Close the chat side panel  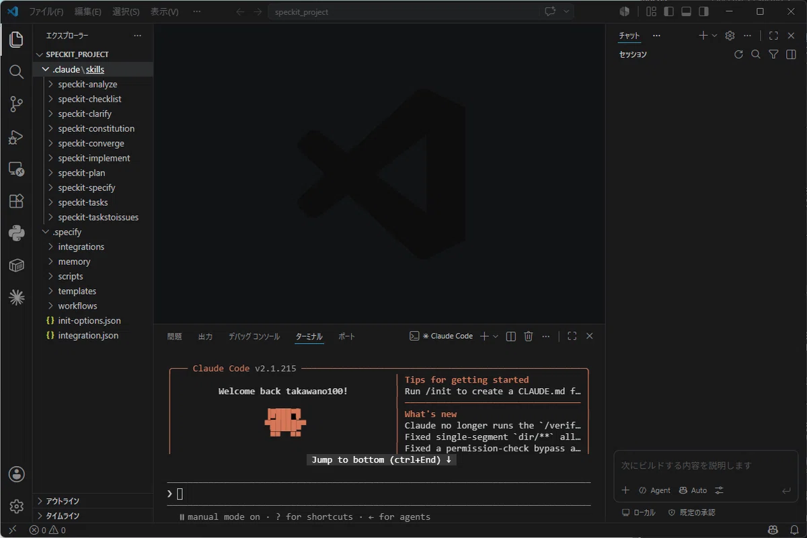(791, 36)
